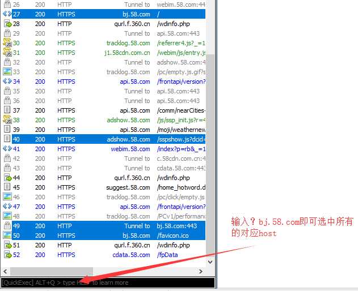Click the api.58.com:443 URL in session 35

tap(178, 91)
